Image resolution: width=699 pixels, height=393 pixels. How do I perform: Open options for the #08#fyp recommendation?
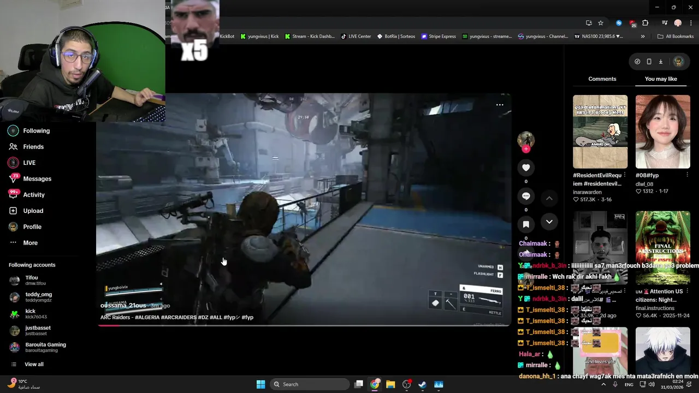687,175
